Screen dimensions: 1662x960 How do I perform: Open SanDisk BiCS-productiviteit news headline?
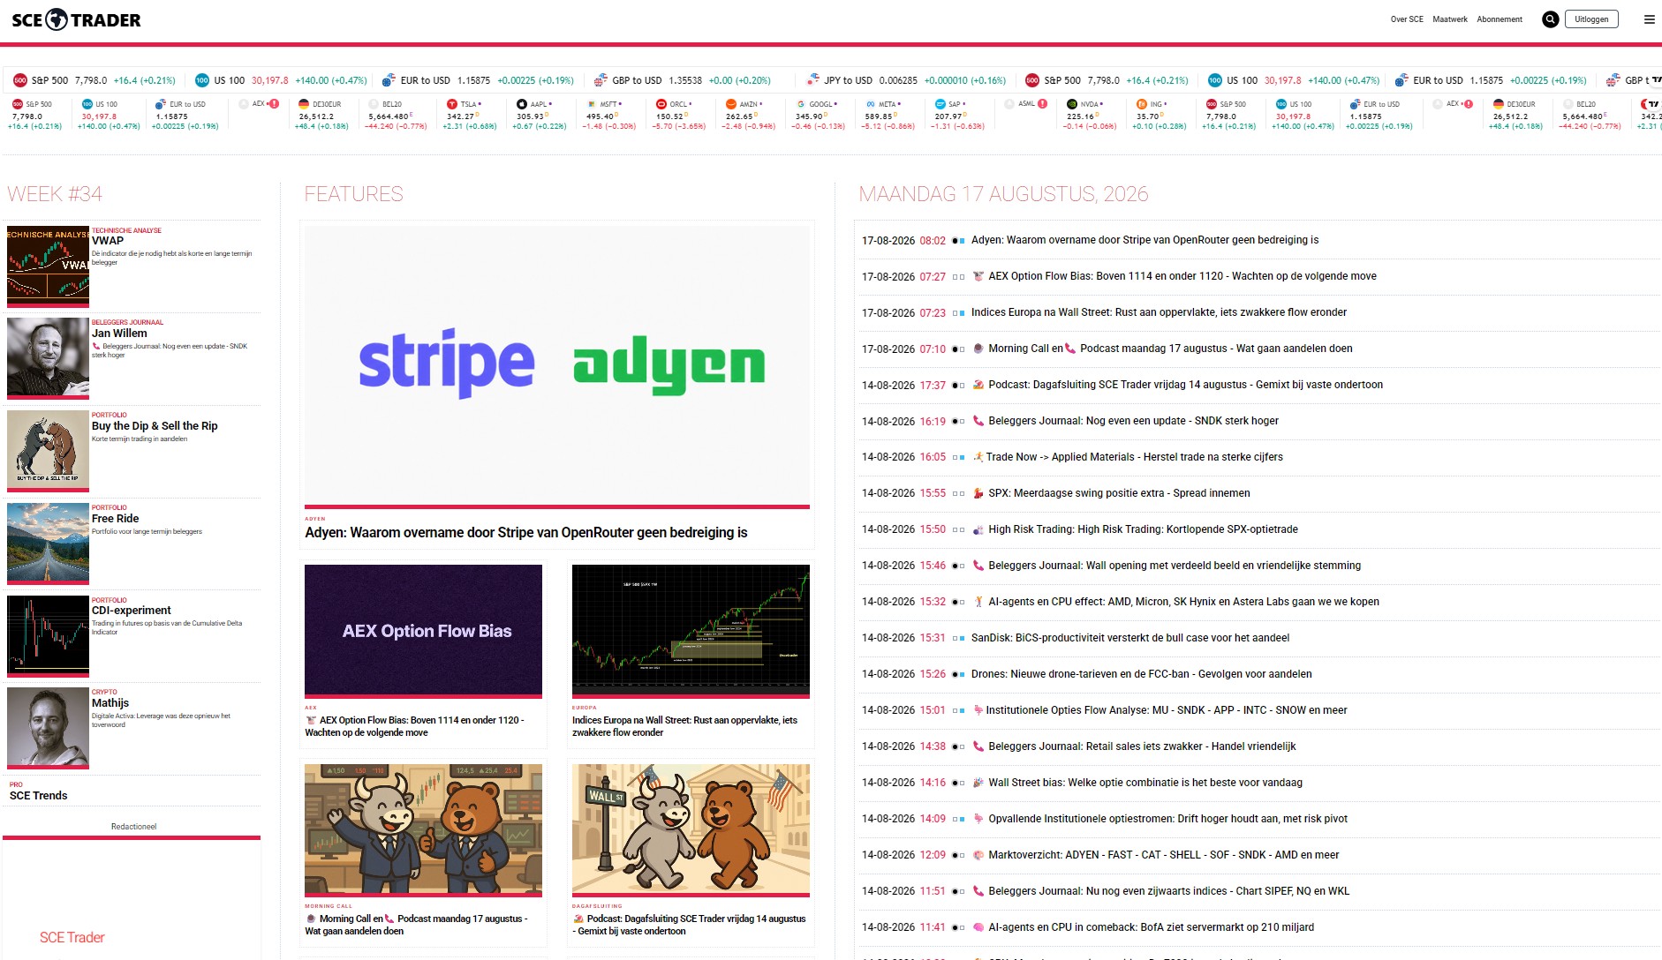[x=1129, y=638]
